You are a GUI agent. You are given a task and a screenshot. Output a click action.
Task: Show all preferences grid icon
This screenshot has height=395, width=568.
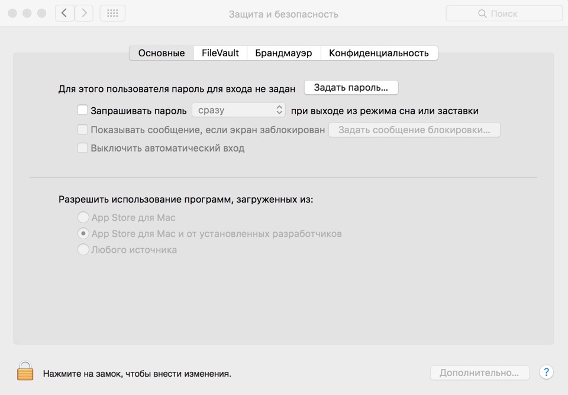[x=112, y=14]
